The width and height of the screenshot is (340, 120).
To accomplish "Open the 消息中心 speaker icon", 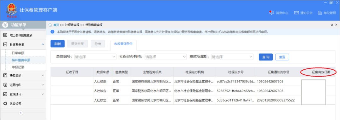I will [271, 13].
